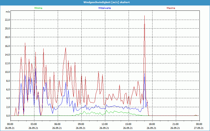This screenshot has width=210, height=131.
Task: Click the 27.09.21 date label
Action: tap(199, 128)
